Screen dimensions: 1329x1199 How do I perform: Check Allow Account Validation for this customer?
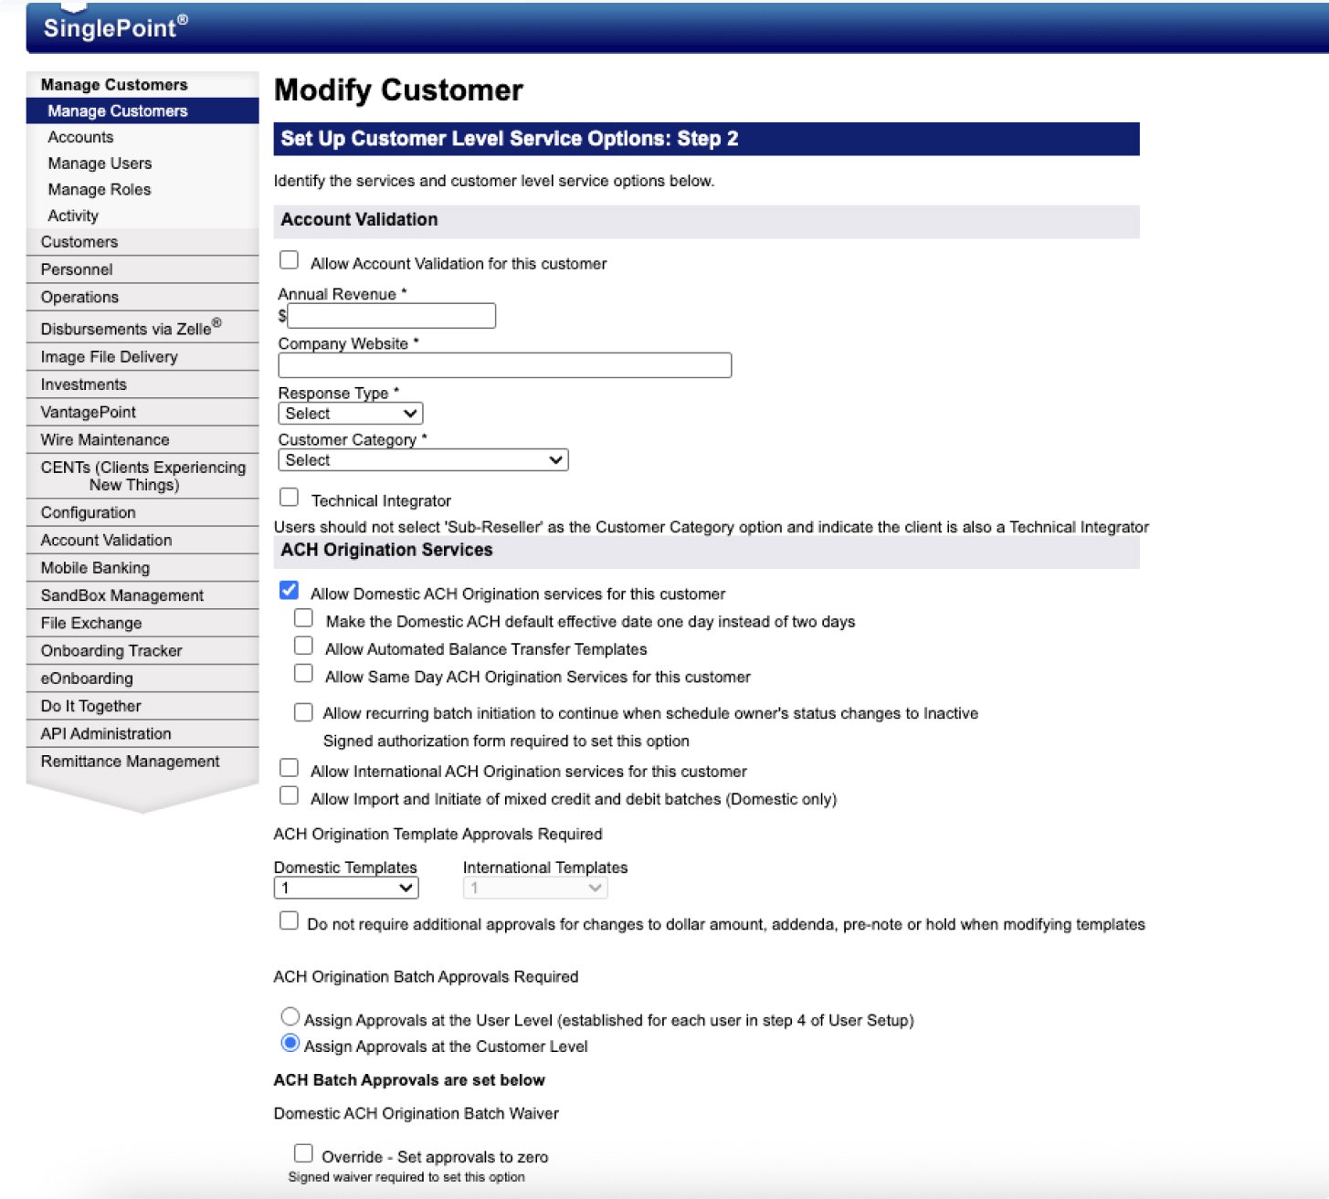click(x=290, y=260)
